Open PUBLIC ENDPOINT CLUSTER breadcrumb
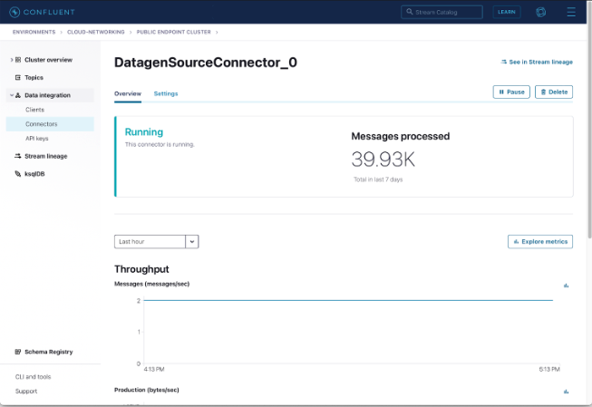Image resolution: width=592 pixels, height=407 pixels. pyautogui.click(x=174, y=32)
